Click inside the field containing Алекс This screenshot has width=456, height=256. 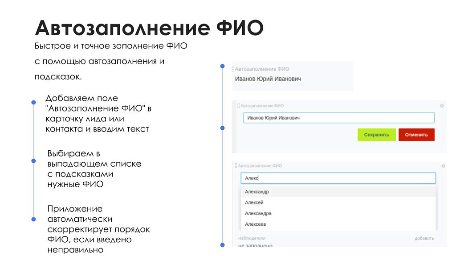[x=339, y=178]
